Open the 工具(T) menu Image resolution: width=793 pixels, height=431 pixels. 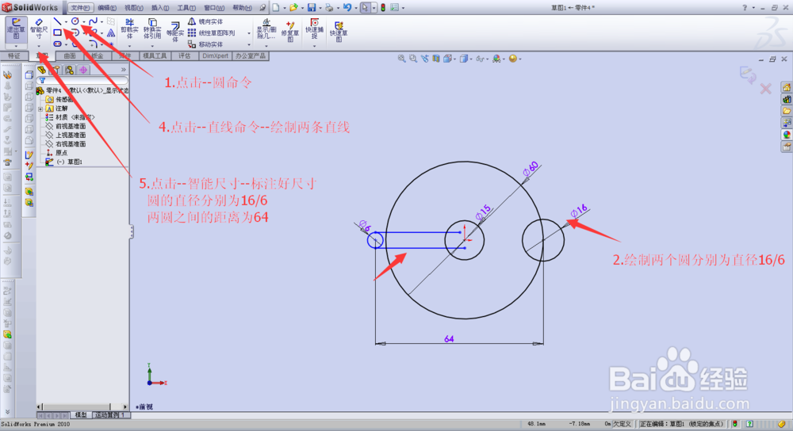tap(186, 8)
